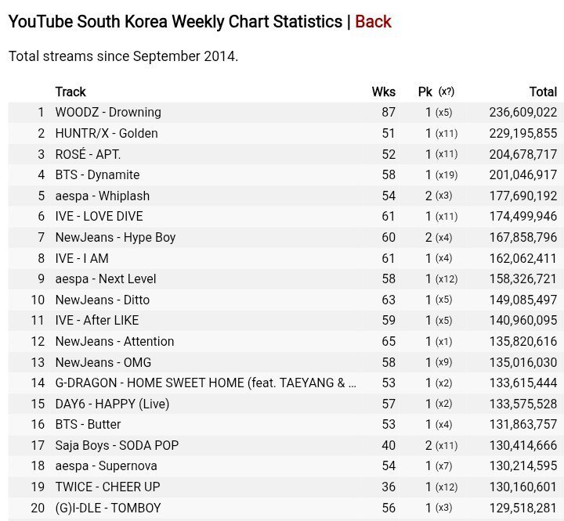Open NewJeans - Hype Boy entry
This screenshot has width=564, height=521.
coord(115,238)
